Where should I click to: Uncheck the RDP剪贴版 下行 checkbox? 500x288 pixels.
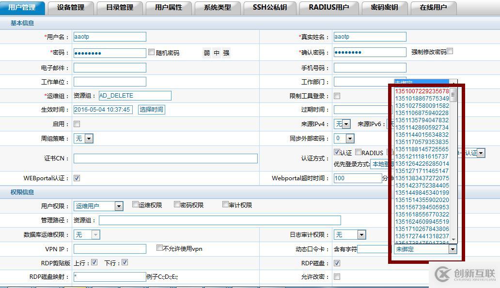pos(125,262)
